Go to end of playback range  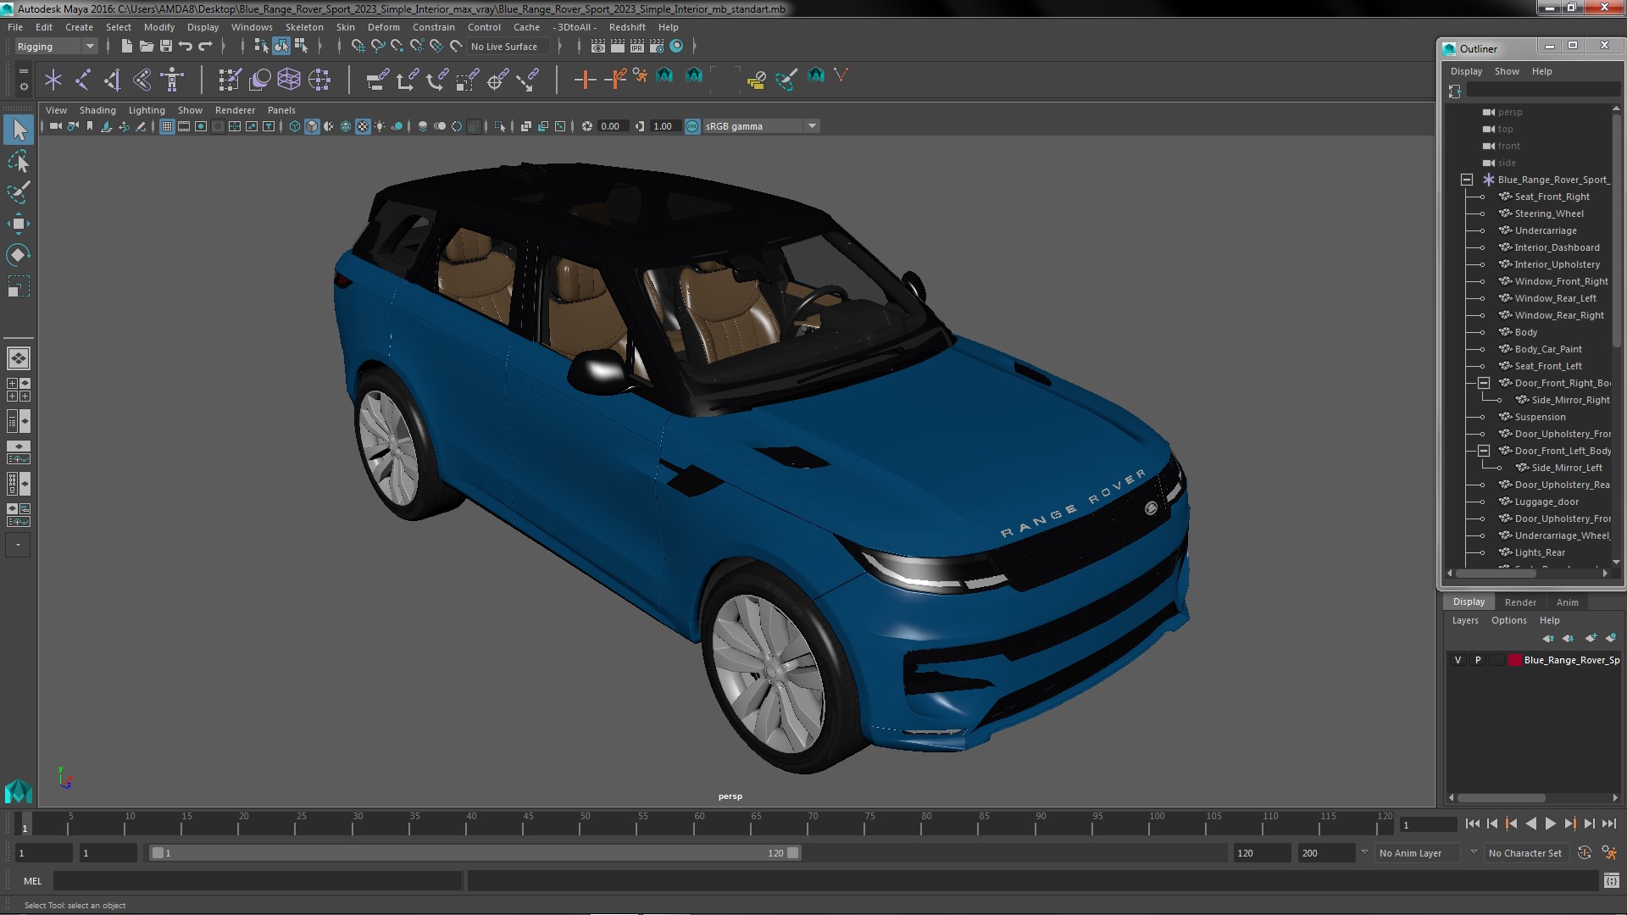[x=1609, y=823]
